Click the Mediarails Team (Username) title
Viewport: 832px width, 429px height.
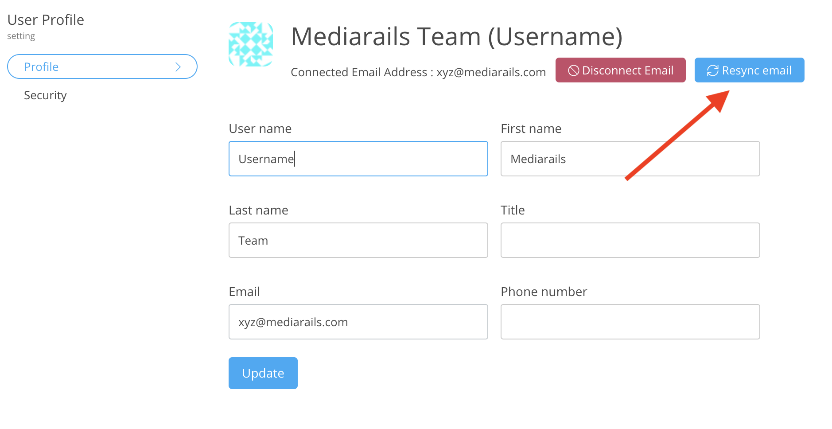tap(456, 36)
